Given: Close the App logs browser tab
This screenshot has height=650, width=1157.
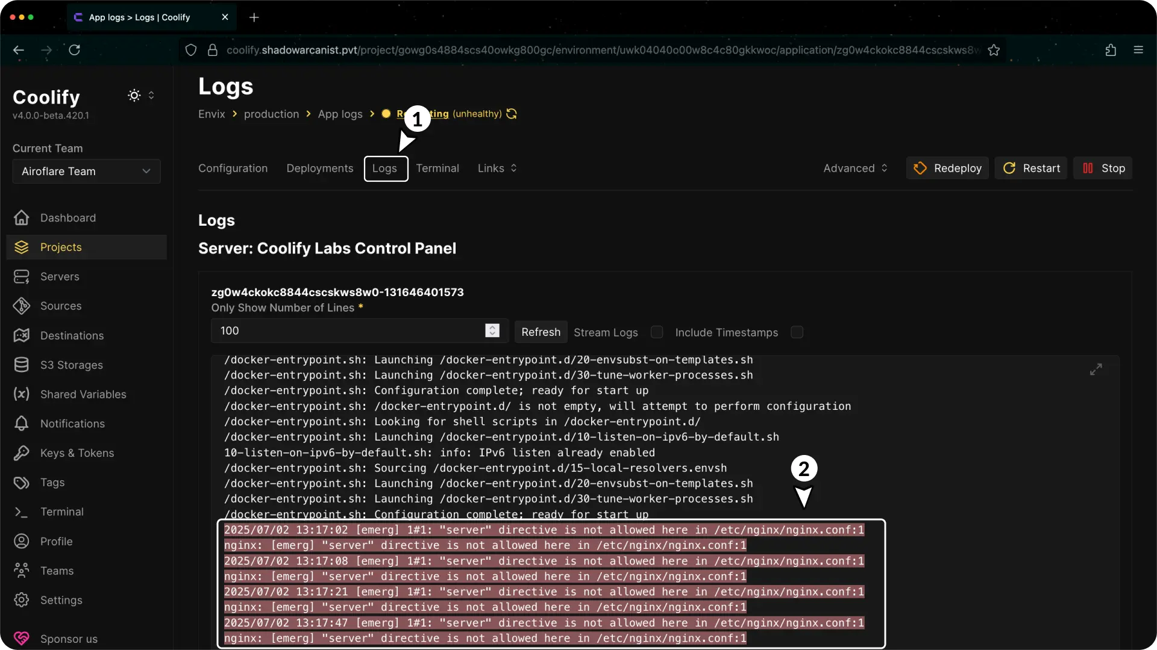Looking at the screenshot, I should click(x=225, y=17).
